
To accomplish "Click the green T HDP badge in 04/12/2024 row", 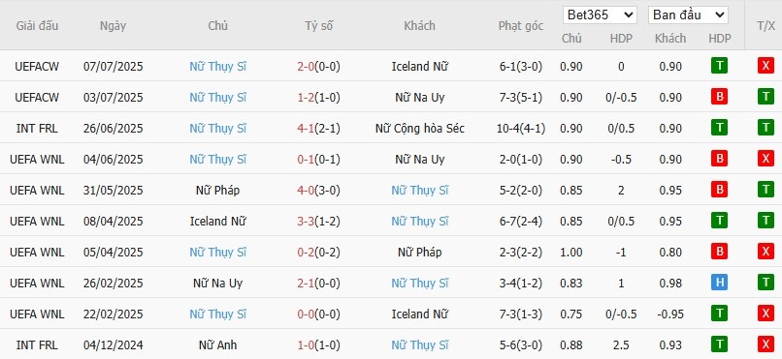I will point(719,344).
